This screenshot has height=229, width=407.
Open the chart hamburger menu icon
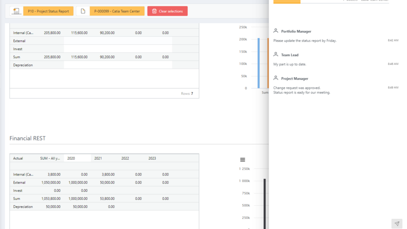tap(242, 160)
